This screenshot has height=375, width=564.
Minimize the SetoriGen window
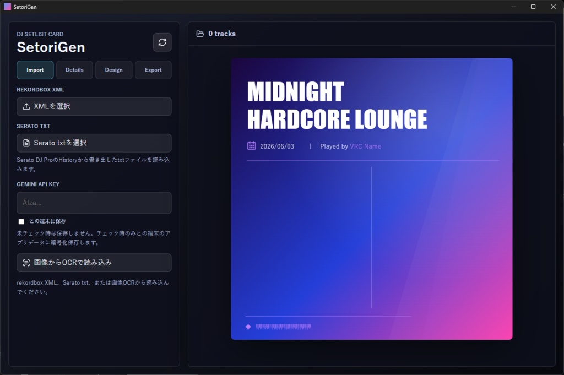pos(513,7)
